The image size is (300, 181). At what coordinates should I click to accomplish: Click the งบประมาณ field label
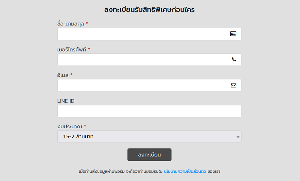[x=69, y=126]
